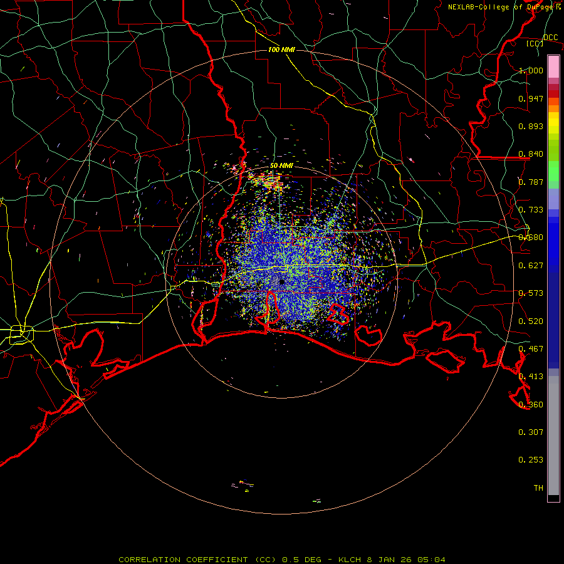Screen dimensions: 564x564
Task: Click the 0.680 legend value
Action: (531, 238)
